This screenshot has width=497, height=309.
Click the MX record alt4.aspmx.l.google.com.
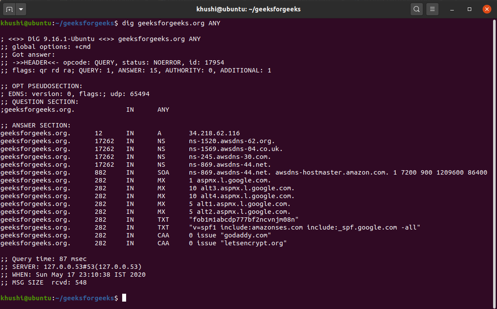247,196
